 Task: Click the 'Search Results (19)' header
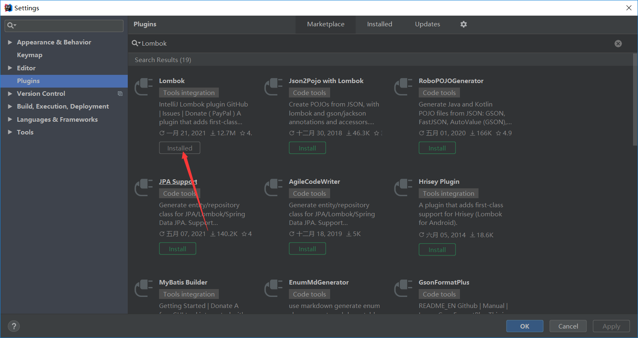pos(163,60)
